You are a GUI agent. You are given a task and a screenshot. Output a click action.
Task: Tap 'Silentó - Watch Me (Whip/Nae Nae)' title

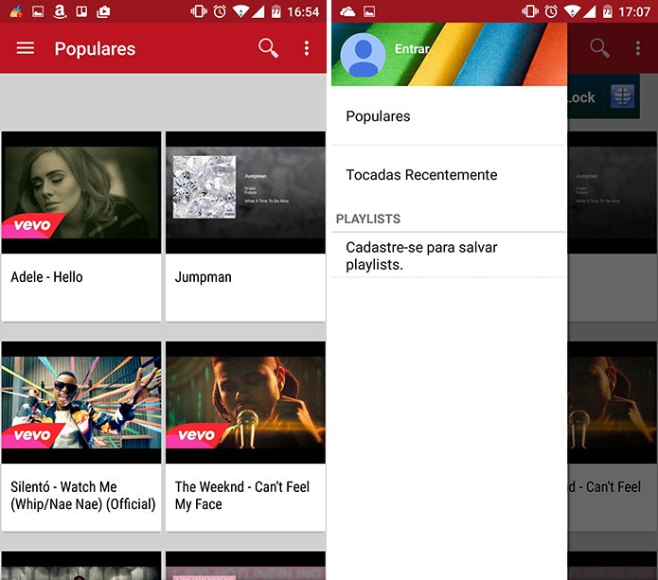click(83, 495)
